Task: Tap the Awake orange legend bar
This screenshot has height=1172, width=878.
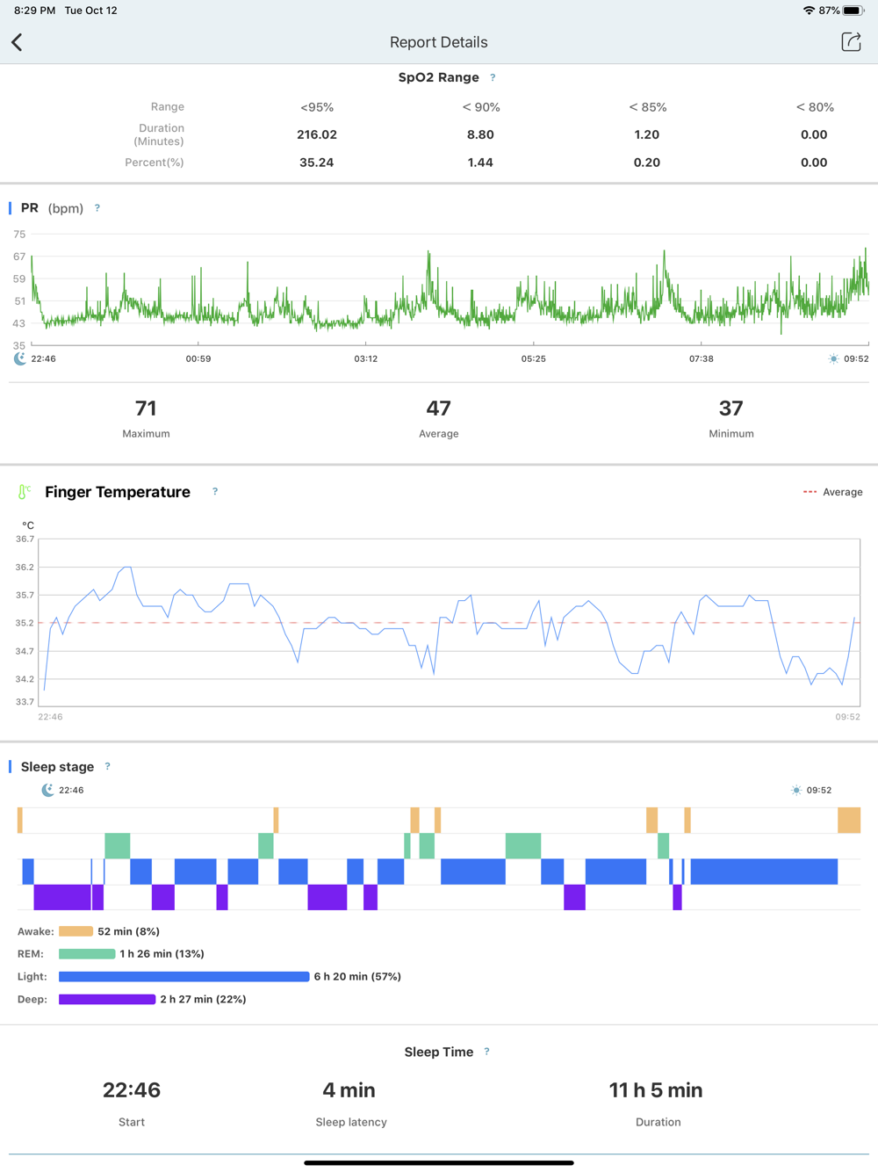Action: point(76,931)
